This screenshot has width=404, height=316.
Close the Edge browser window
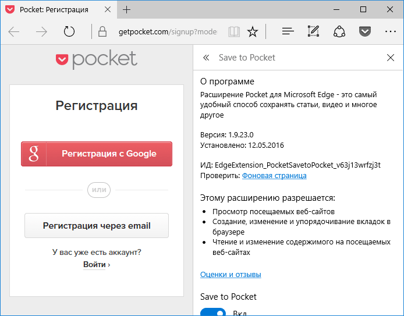pyautogui.click(x=390, y=9)
